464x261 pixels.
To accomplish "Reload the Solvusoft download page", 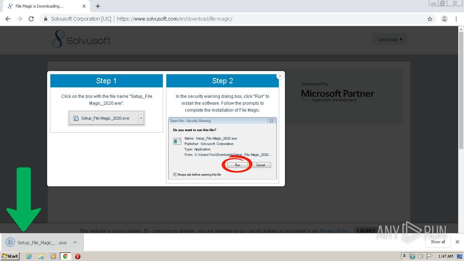I will click(x=31, y=19).
